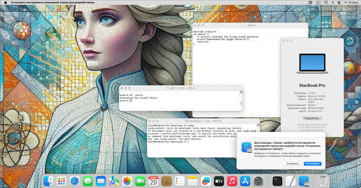This screenshot has width=361, height=188.
Task: Open the Terminal app in the Dock
Action: [x=277, y=181]
